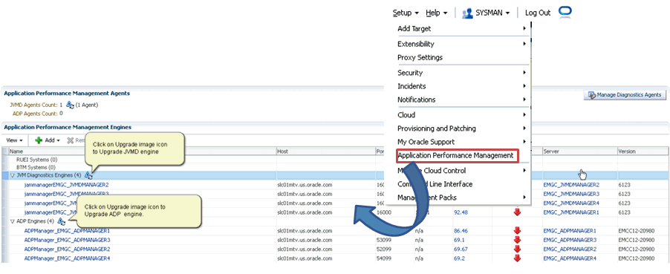Expand the Notifications submenu
670x274 pixels.
click(461, 100)
